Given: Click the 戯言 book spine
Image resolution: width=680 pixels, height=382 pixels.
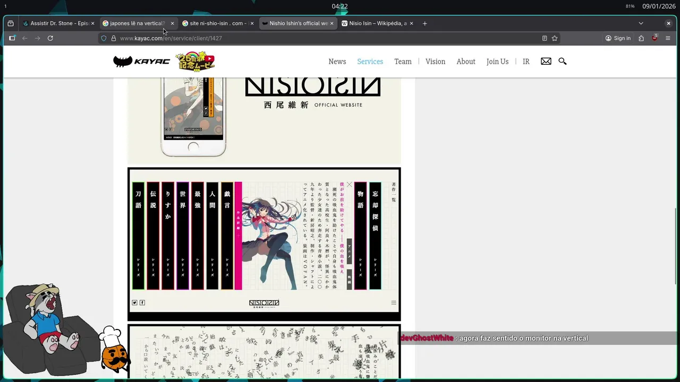Looking at the screenshot, I should pyautogui.click(x=227, y=236).
